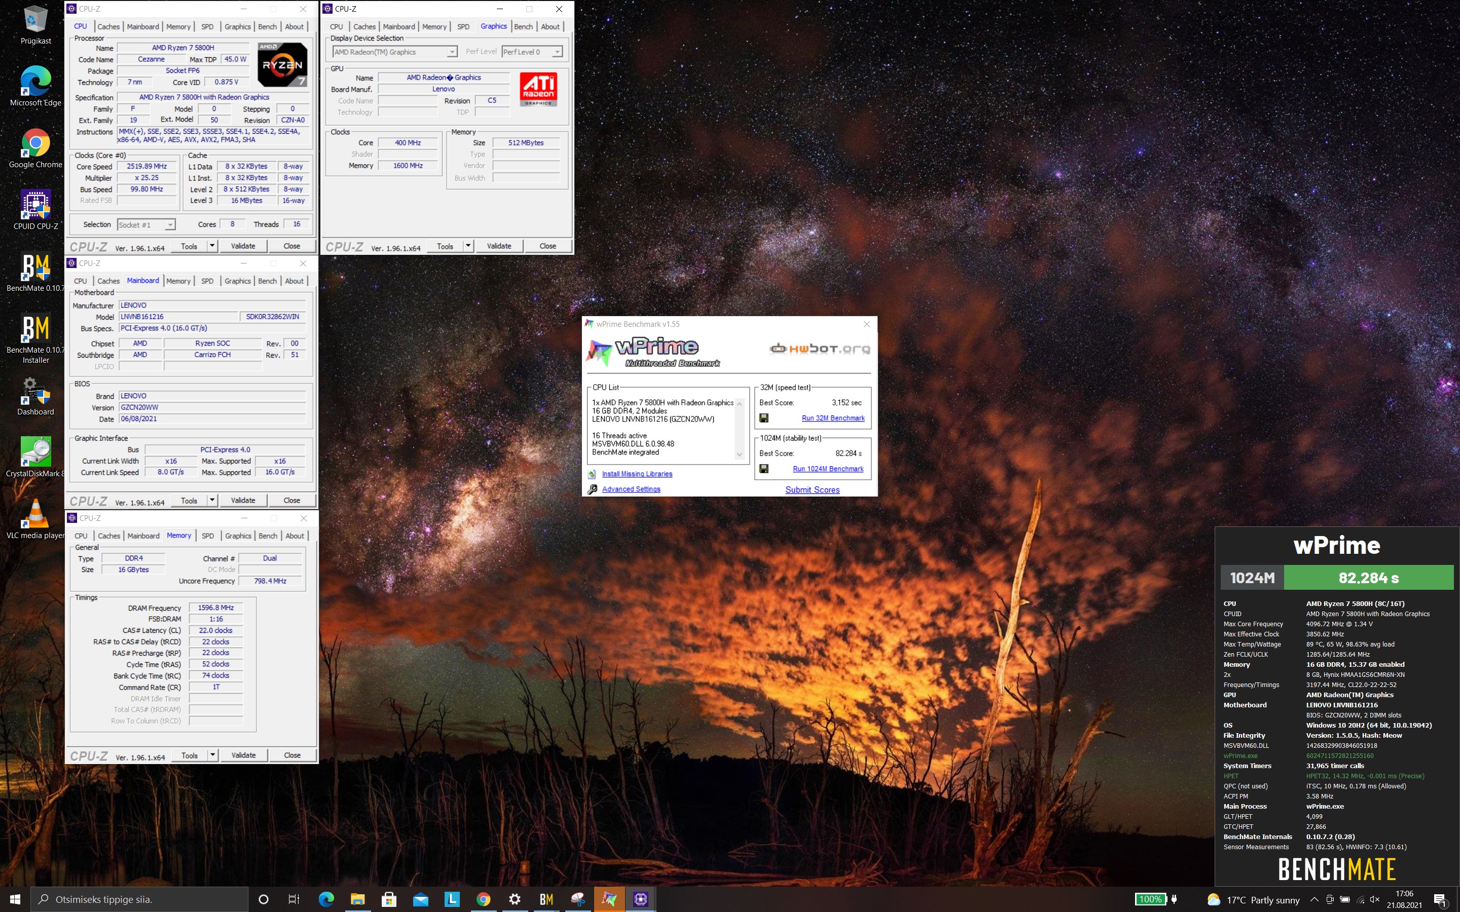Open the BenchMate 0.10.7 Installer desktop icon
This screenshot has height=912, width=1460.
coord(35,338)
